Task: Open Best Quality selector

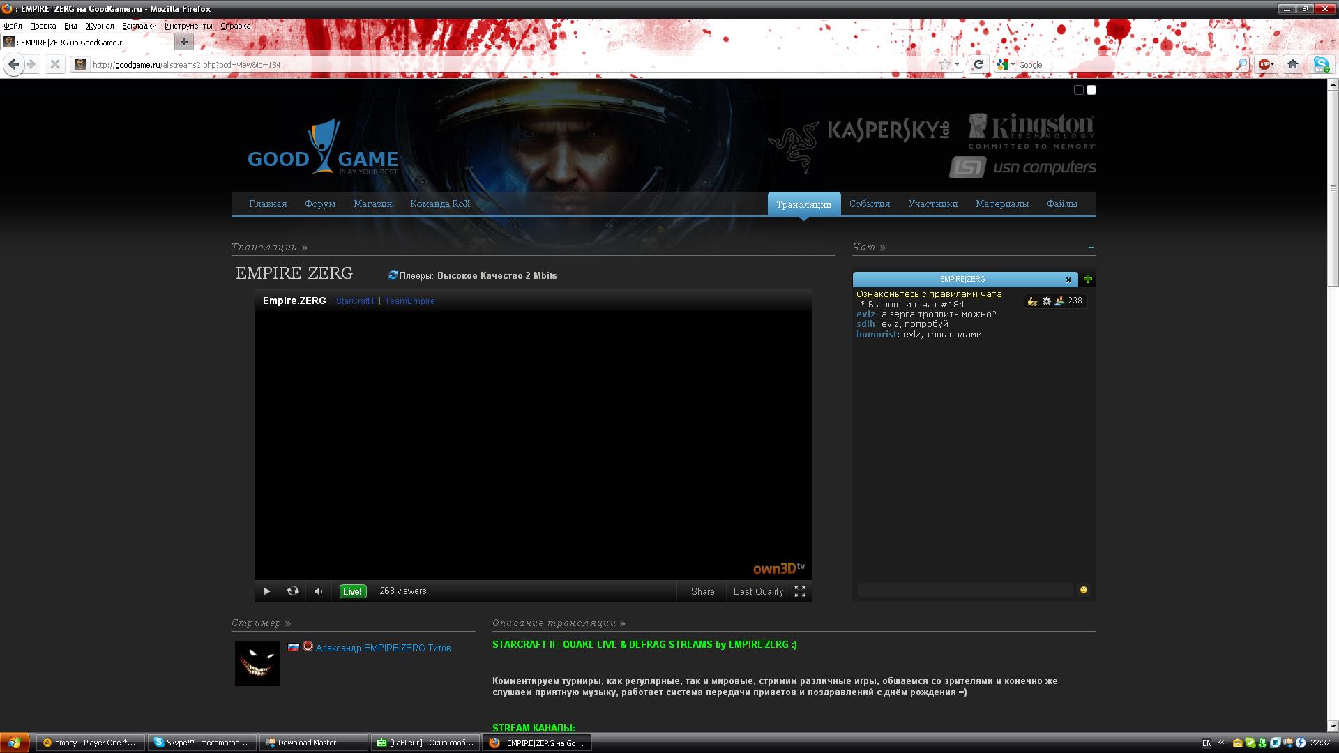Action: 758,591
